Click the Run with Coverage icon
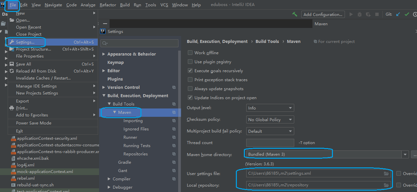The height and width of the screenshot is (192, 417). point(368,14)
